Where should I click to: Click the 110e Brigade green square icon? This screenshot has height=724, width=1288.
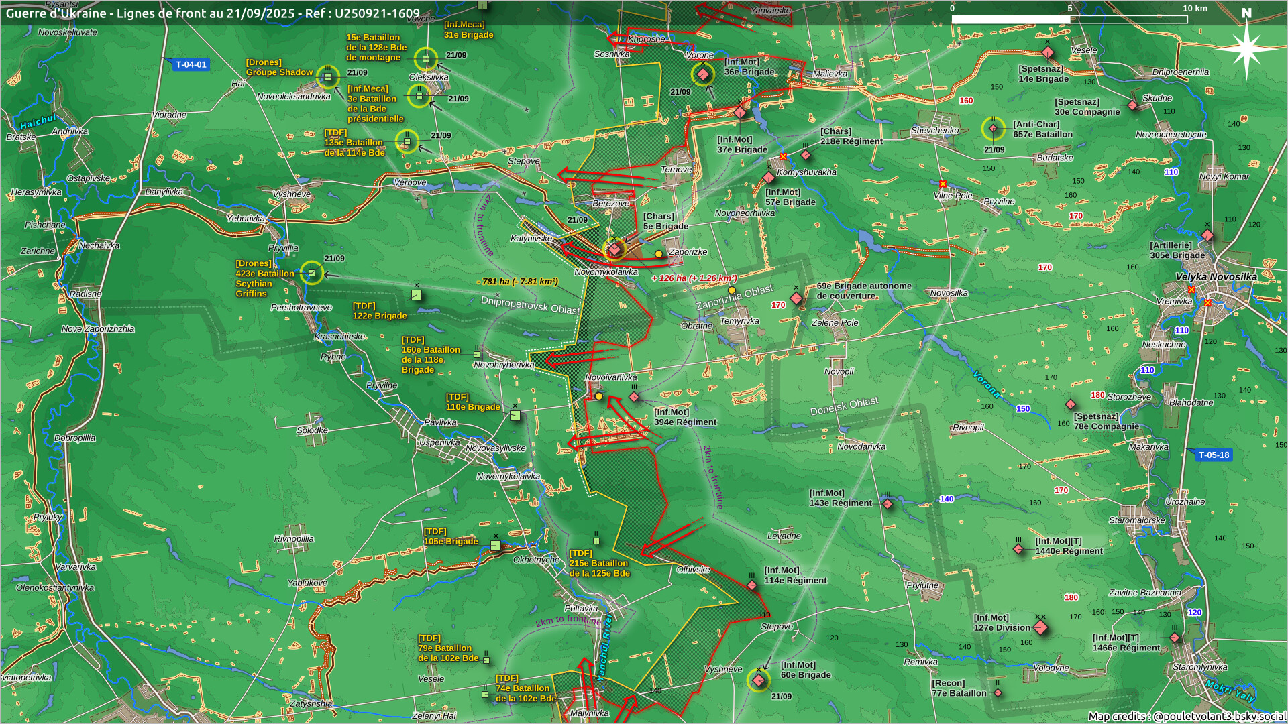point(515,416)
